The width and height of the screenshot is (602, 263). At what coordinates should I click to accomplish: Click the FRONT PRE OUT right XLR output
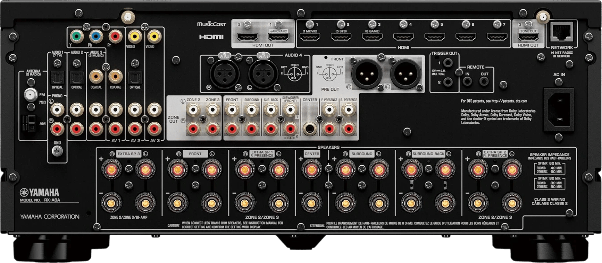[x=366, y=74]
